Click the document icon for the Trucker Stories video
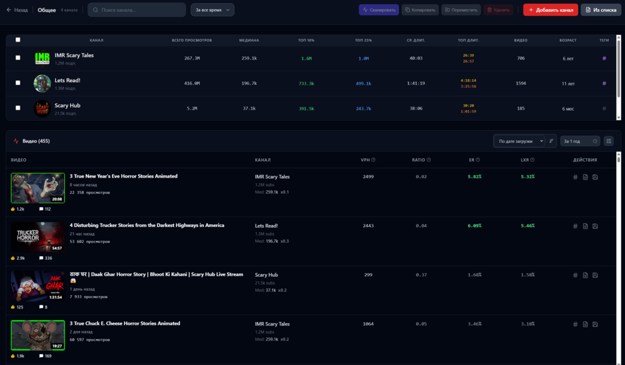 (x=585, y=226)
